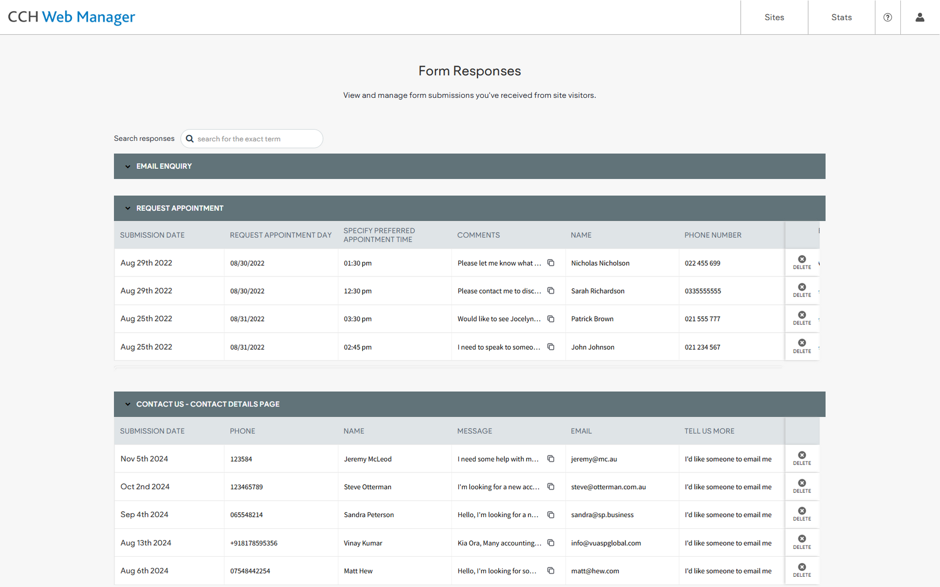Select email steve@otterman.com.au

pos(609,487)
